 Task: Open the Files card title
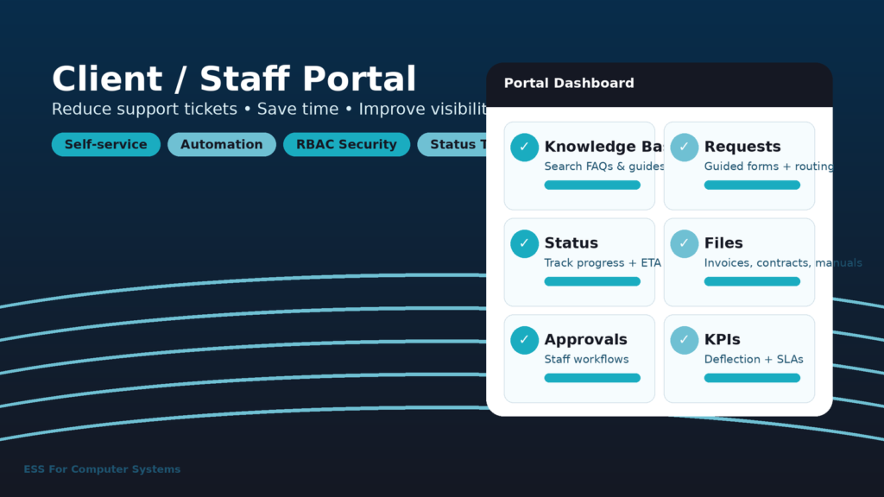click(723, 243)
